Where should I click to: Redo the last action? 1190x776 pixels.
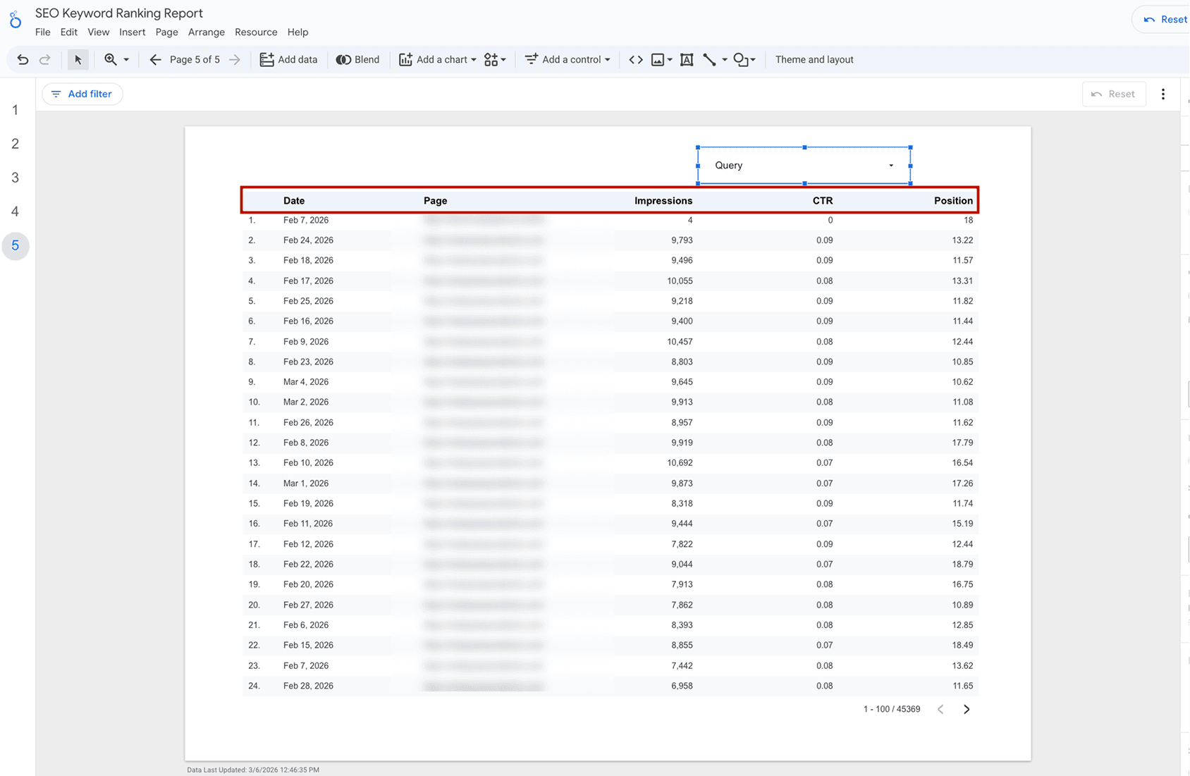(45, 59)
